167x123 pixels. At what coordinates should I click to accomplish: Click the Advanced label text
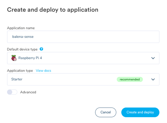click(28, 92)
